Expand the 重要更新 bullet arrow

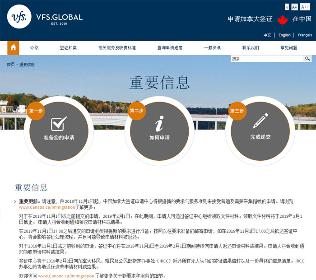pos(15,201)
